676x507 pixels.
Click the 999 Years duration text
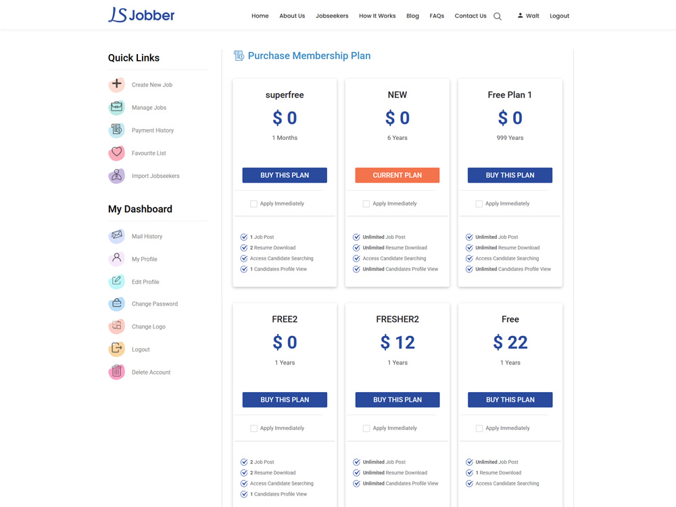pyautogui.click(x=510, y=138)
